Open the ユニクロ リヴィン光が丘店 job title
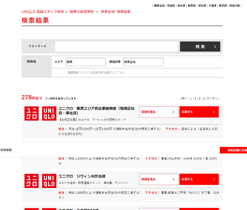Screen dimensions: 247x210 point(82,176)
